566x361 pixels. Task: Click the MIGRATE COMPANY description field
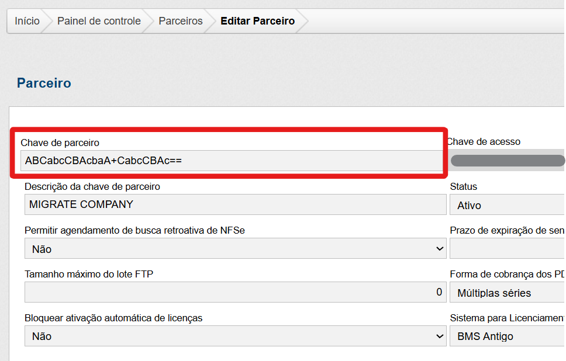coord(235,204)
